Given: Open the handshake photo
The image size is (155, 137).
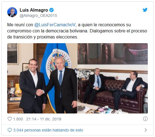Looking at the screenshot, I should [42, 78].
